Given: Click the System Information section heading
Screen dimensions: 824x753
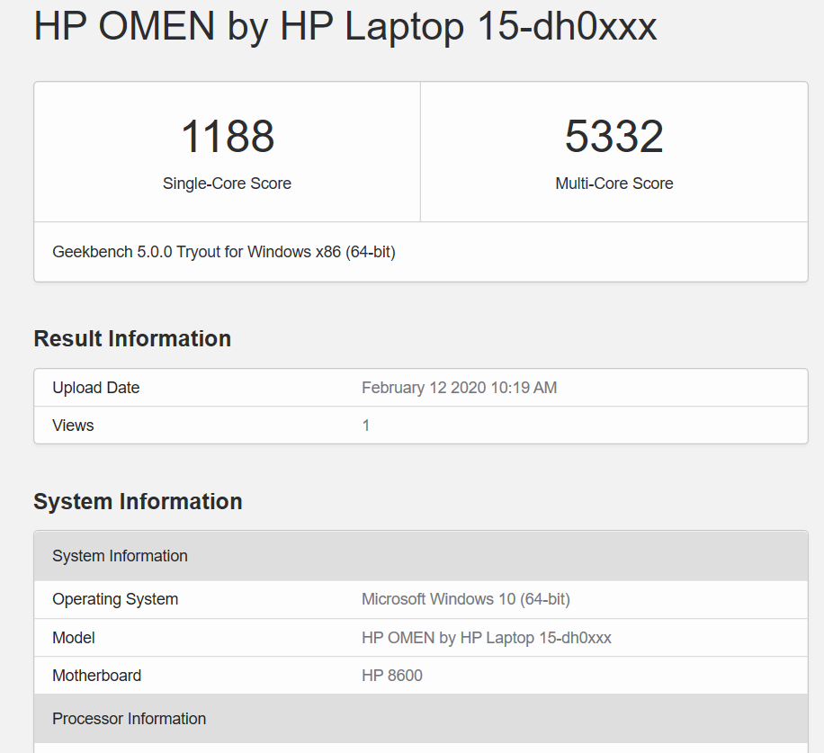Looking at the screenshot, I should pyautogui.click(x=138, y=501).
